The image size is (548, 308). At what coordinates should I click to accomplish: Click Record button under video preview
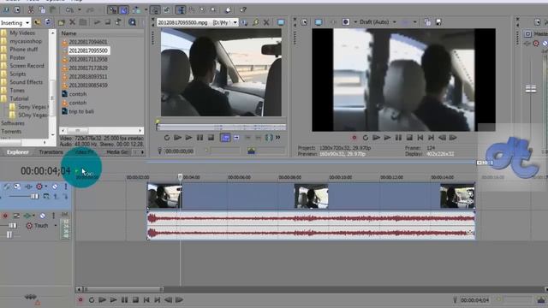(x=354, y=138)
